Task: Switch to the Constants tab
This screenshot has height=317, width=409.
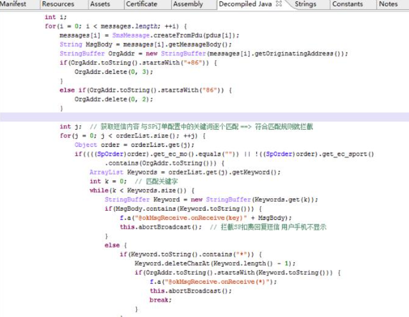Action: (348, 4)
